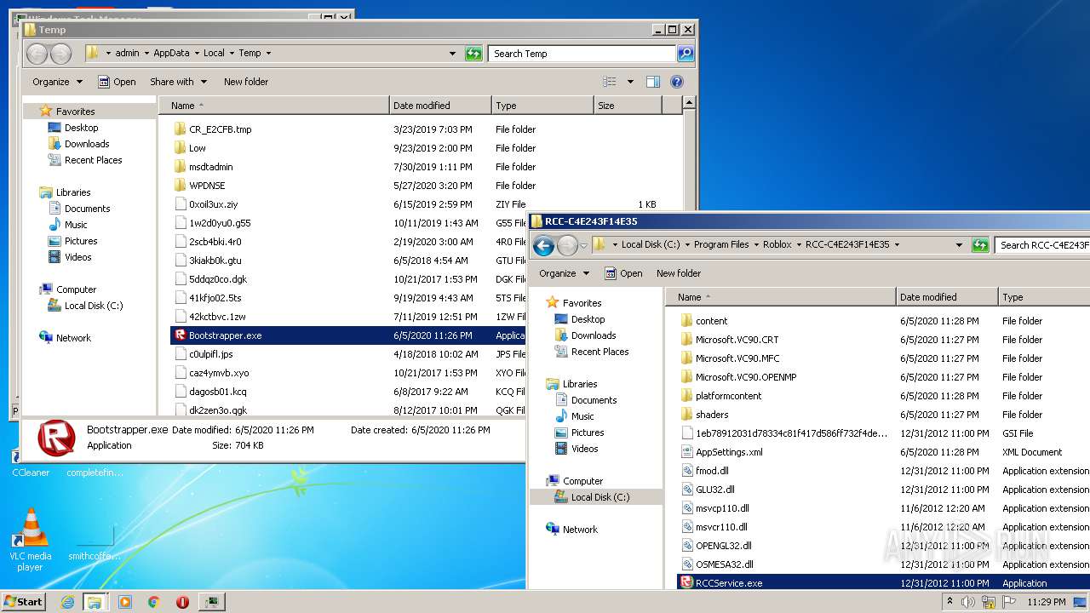Select the Bootstrapper.exe Roblox icon in the Temp list
The image size is (1090, 613).
tap(180, 335)
